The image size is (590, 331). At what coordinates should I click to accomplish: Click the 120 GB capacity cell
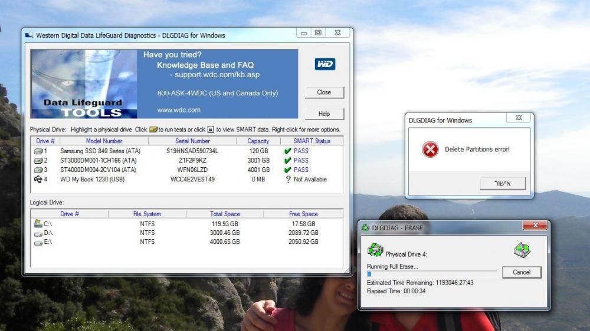[x=258, y=151]
